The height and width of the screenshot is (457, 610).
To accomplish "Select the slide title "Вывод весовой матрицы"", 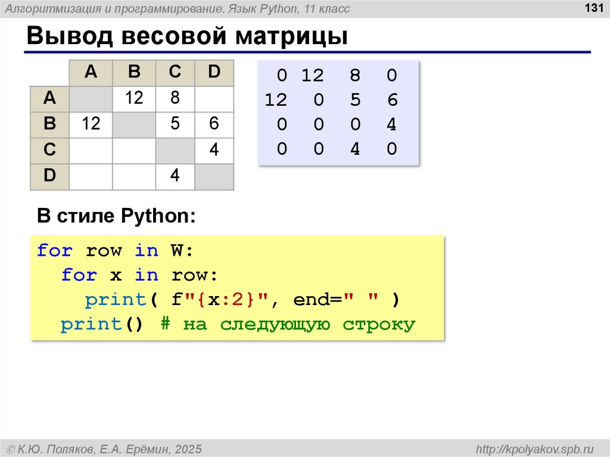I will pyautogui.click(x=186, y=36).
